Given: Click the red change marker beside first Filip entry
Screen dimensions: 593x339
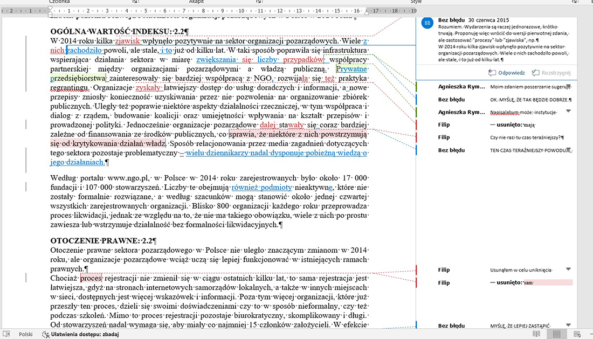Looking at the screenshot, I should click(417, 124).
